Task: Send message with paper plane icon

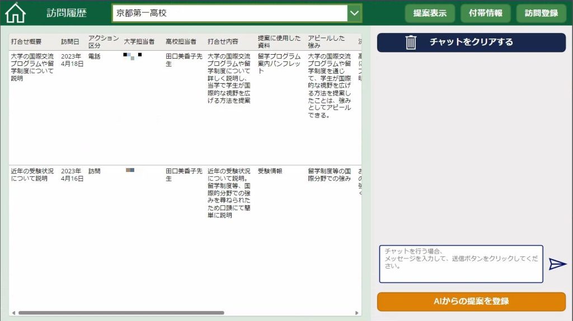Action: point(557,264)
